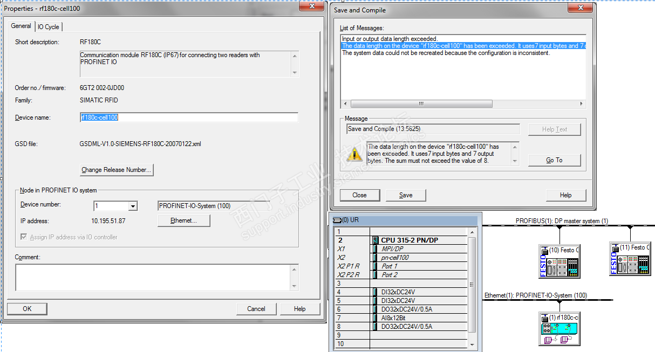Select 'Input or output data length exceeded' message
This screenshot has height=352, width=655.
tap(390, 39)
